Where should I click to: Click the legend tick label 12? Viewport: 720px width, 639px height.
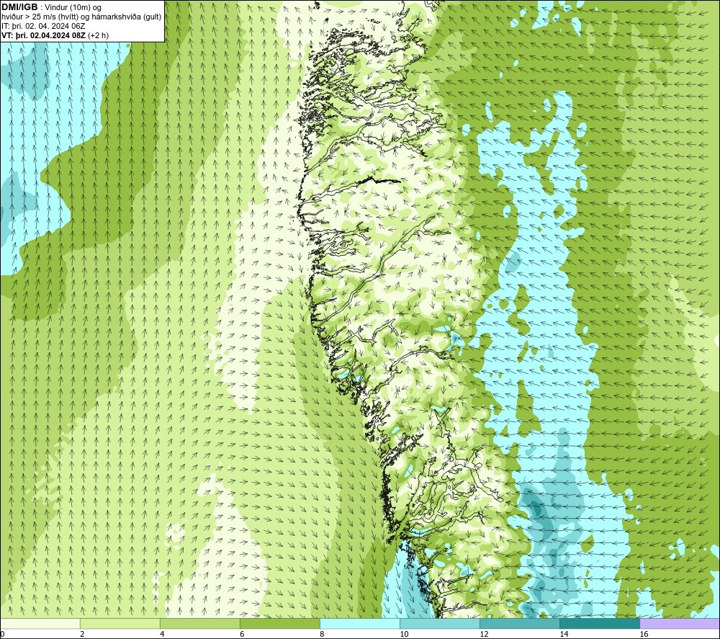tap(484, 635)
